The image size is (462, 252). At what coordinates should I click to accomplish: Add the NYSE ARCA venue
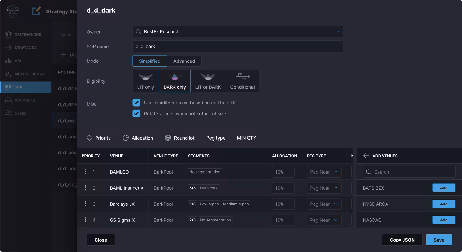444,204
